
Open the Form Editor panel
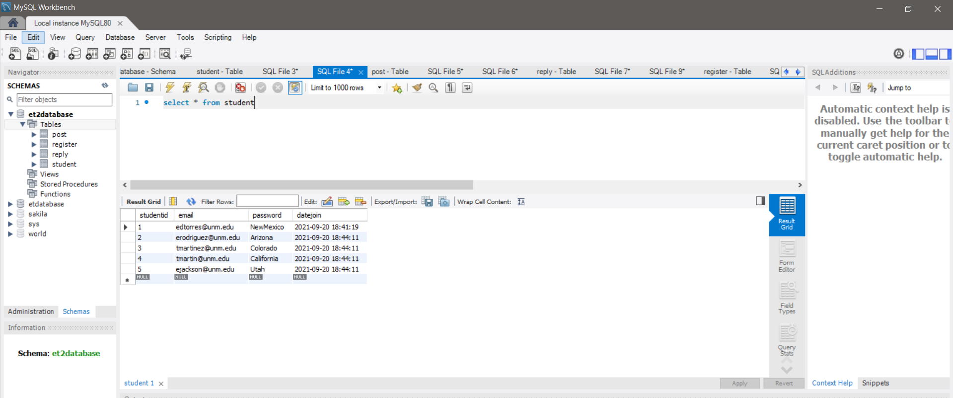click(x=787, y=257)
